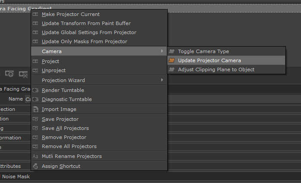Click the Remove All Projectors icon
Viewport: 301px width, 183px height.
36,146
